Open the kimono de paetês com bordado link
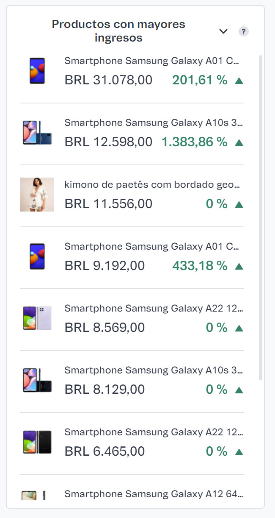 point(152,185)
